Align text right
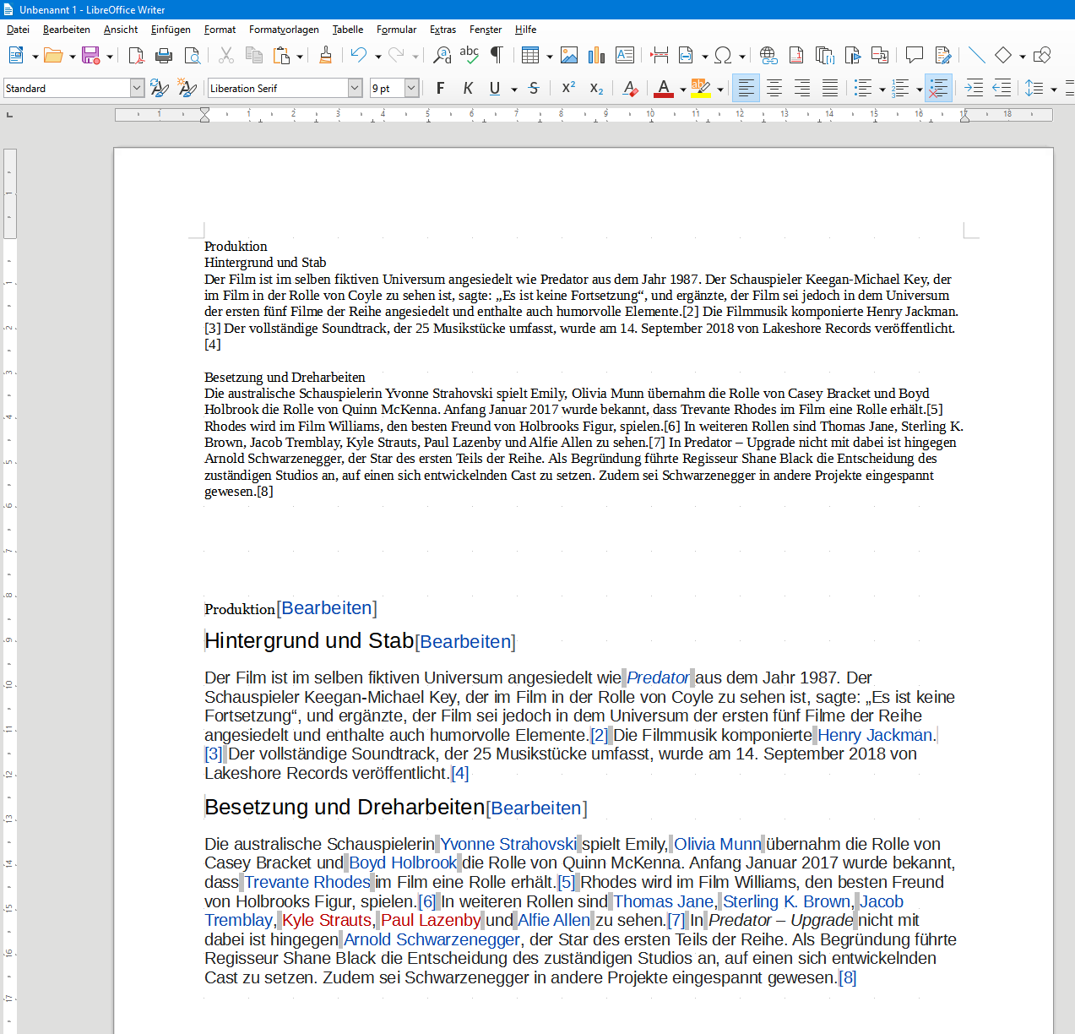 point(802,88)
